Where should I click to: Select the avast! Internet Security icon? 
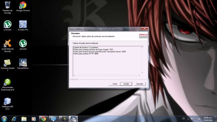pyautogui.click(x=7, y=46)
